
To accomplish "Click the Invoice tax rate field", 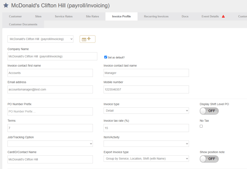I will click(146, 128).
